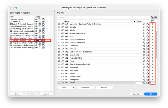Click lock icon for ARQ - Forro layer
Image resolution: width=168 pixels, height=108 pixels.
(x=144, y=61)
